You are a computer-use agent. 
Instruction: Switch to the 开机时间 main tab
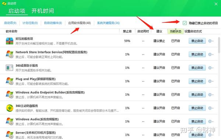tap(43, 11)
